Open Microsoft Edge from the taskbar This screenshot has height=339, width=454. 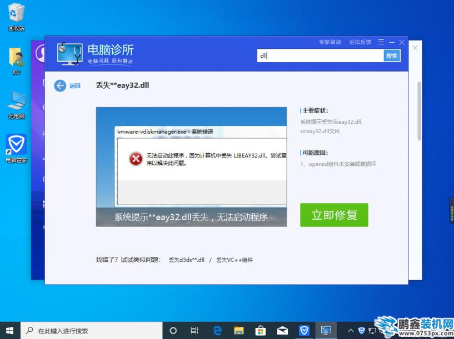pos(217,331)
